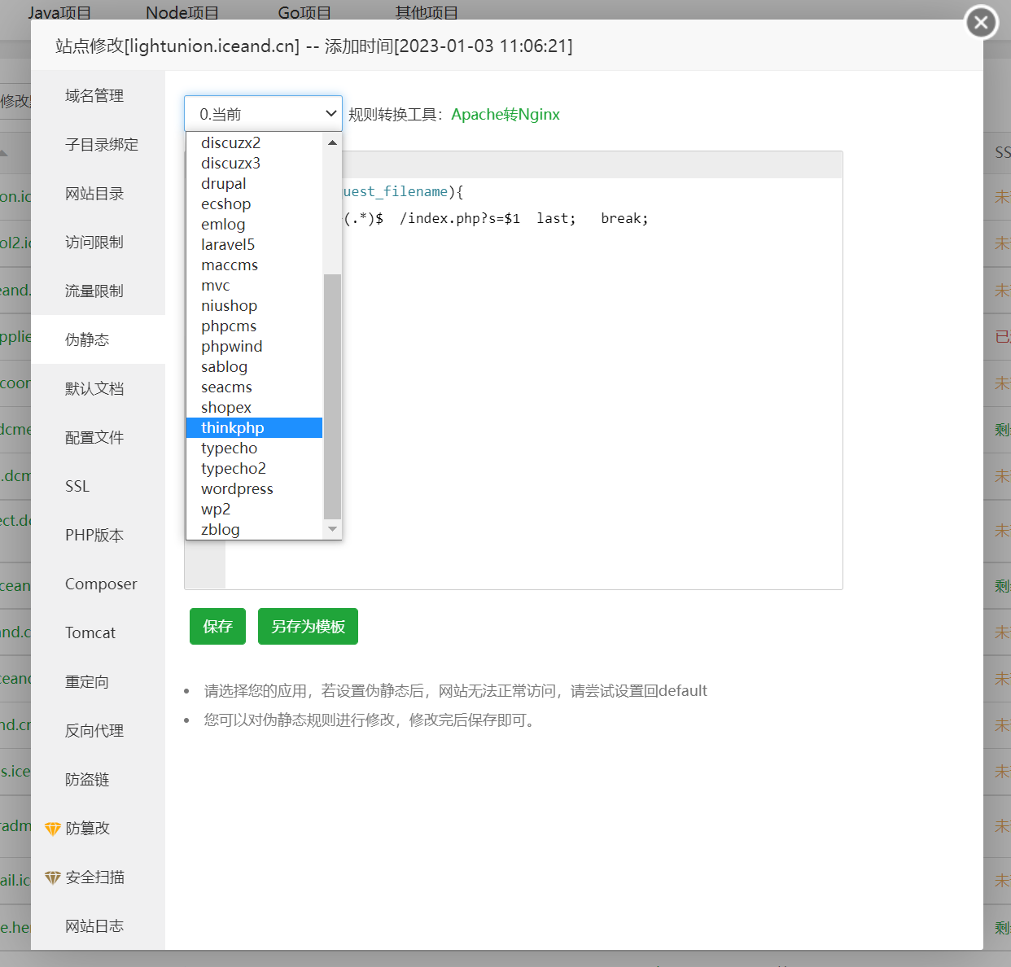
Task: Click the dropdown list scroll-down arrow
Action: click(332, 529)
